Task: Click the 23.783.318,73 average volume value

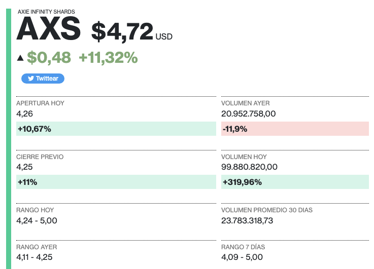Action: [247, 221]
